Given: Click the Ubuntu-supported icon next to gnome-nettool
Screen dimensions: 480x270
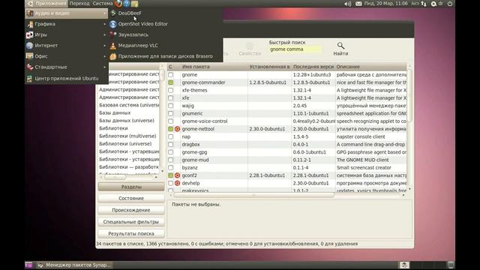Looking at the screenshot, I should pos(177,129).
